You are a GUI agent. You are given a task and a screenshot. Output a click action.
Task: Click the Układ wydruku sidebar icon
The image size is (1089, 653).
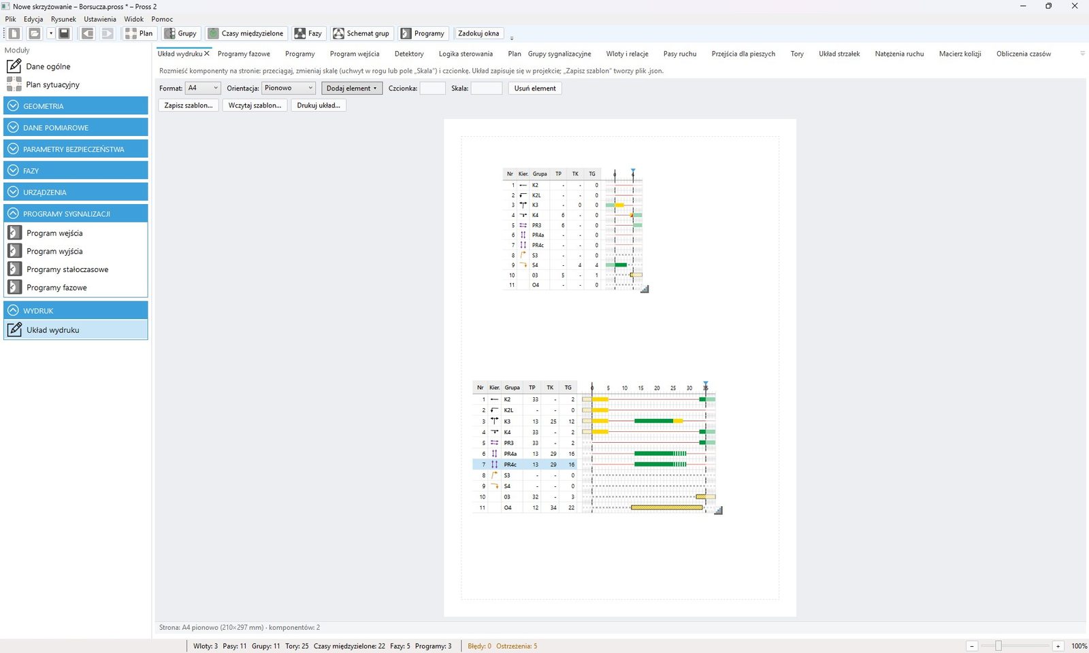pyautogui.click(x=14, y=330)
